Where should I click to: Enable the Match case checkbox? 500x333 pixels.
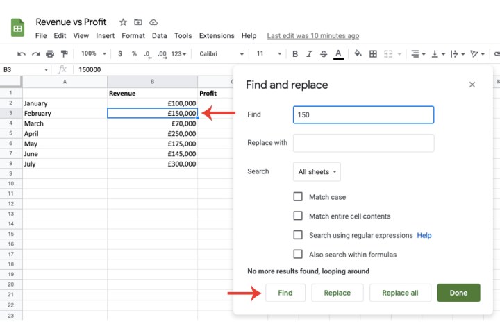(x=298, y=196)
